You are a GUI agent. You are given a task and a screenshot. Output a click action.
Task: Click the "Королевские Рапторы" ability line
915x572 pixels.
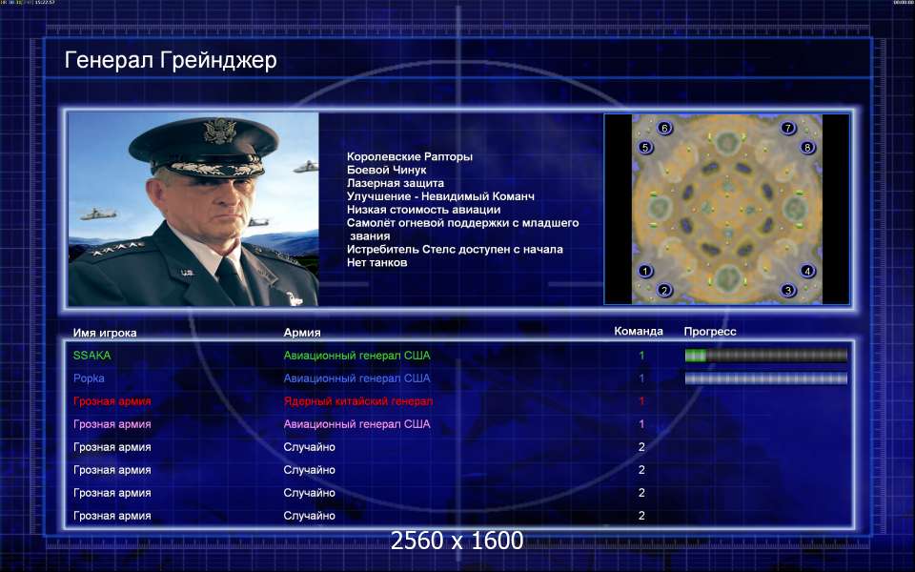pyautogui.click(x=410, y=156)
